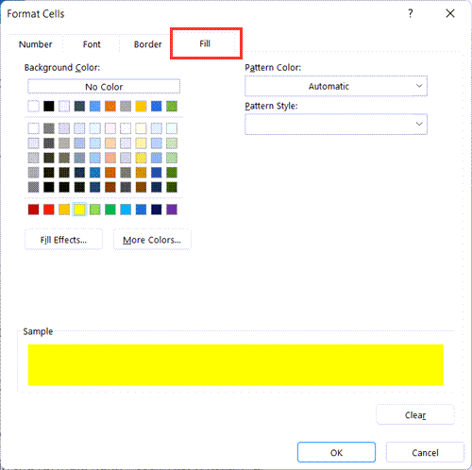Choose the light green standard color swatch
The image size is (472, 470).
(94, 210)
